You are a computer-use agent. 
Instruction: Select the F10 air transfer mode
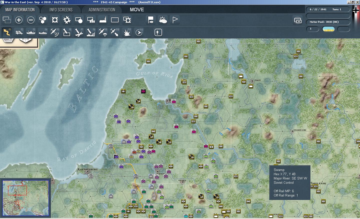(x=115, y=32)
